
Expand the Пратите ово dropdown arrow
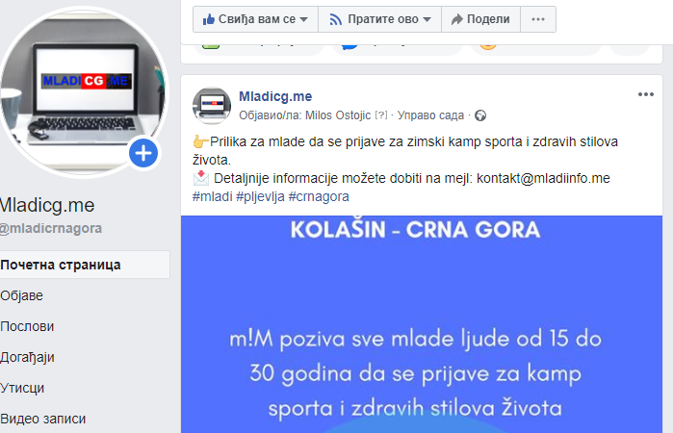click(427, 19)
